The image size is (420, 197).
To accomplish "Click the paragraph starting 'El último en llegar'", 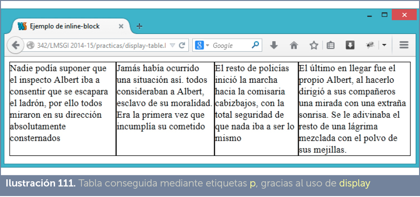I will click(x=354, y=109).
